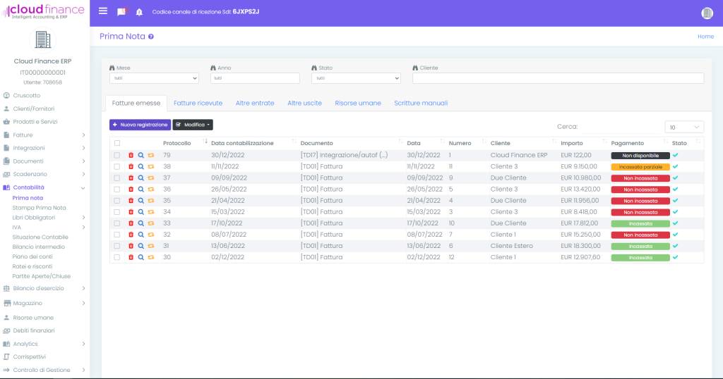Viewport: 723px width, 379px height.
Task: Click the Non disponibile payment badge
Action: coord(640,156)
